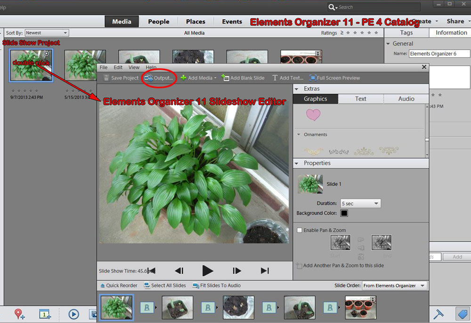471x323 pixels.
Task: Click Fit Slides To Audio
Action: [217, 285]
